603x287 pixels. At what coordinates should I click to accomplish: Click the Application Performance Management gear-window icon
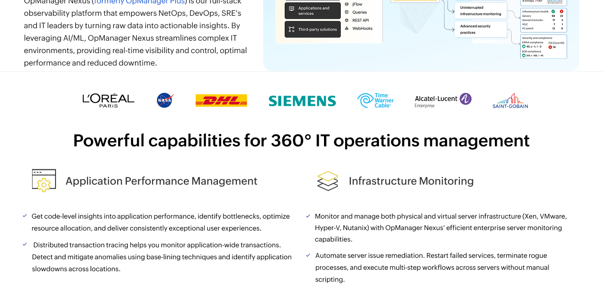(x=44, y=180)
